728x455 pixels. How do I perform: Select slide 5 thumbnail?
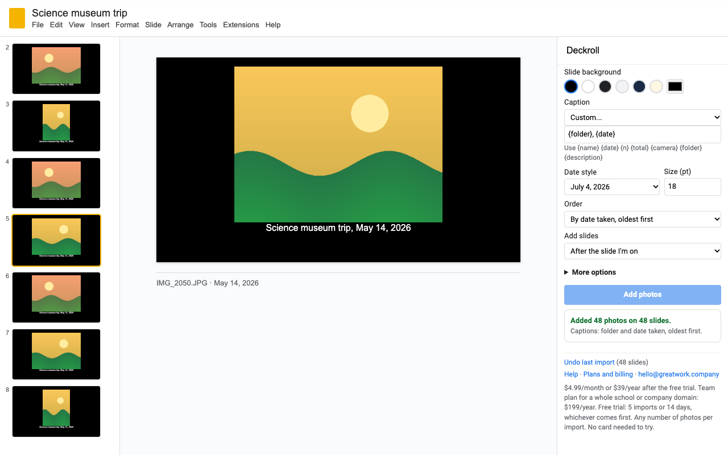tap(56, 240)
